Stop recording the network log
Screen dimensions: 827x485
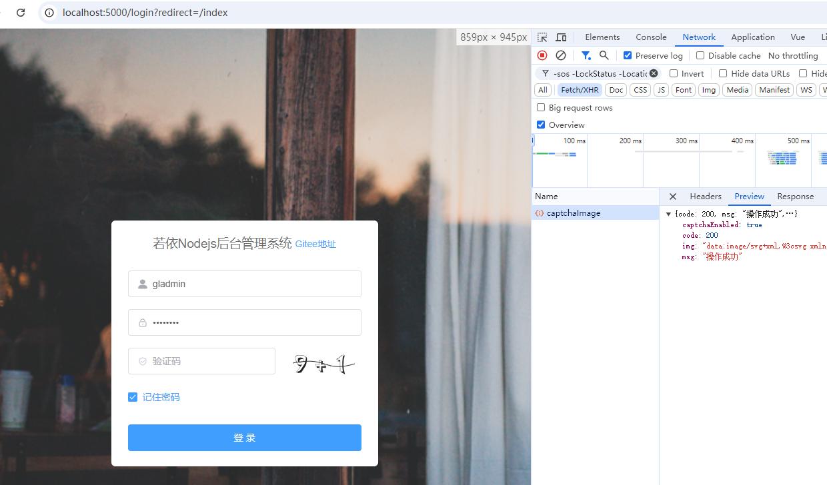542,55
